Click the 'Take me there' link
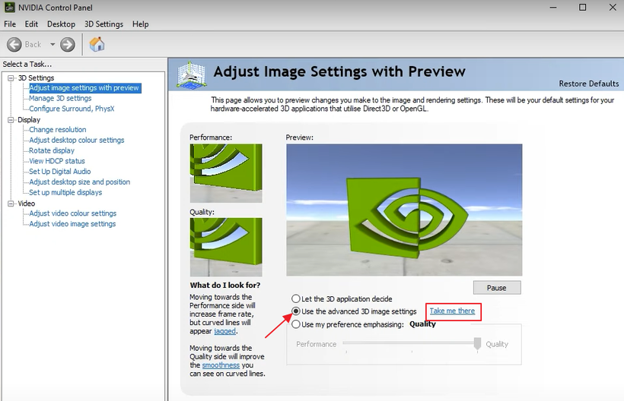 click(x=452, y=311)
